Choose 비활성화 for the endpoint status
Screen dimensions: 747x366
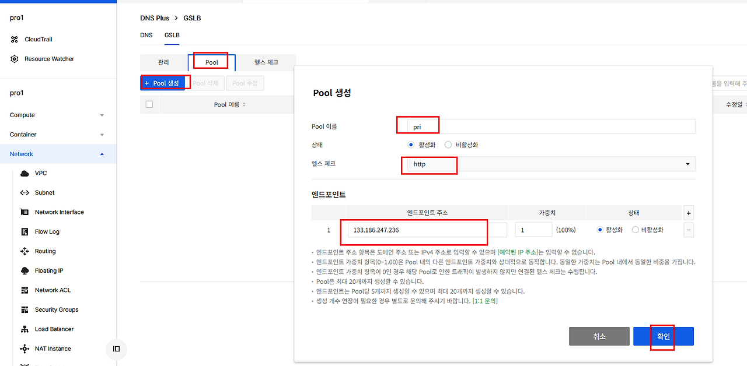(636, 230)
